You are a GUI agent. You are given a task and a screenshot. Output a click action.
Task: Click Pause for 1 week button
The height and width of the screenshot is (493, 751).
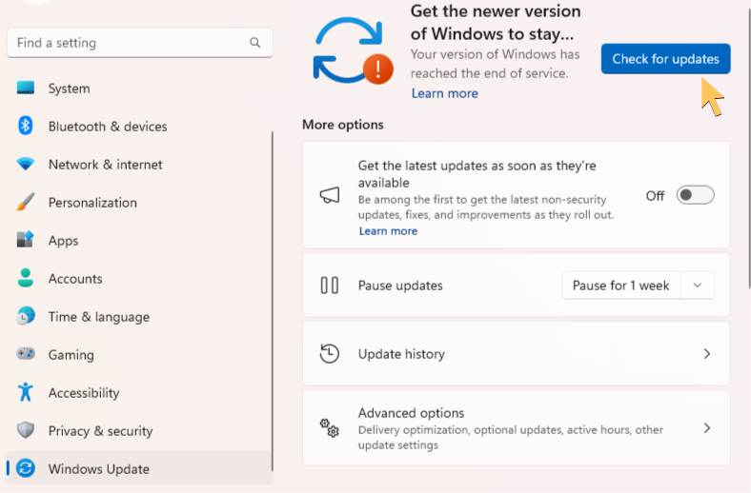click(621, 286)
